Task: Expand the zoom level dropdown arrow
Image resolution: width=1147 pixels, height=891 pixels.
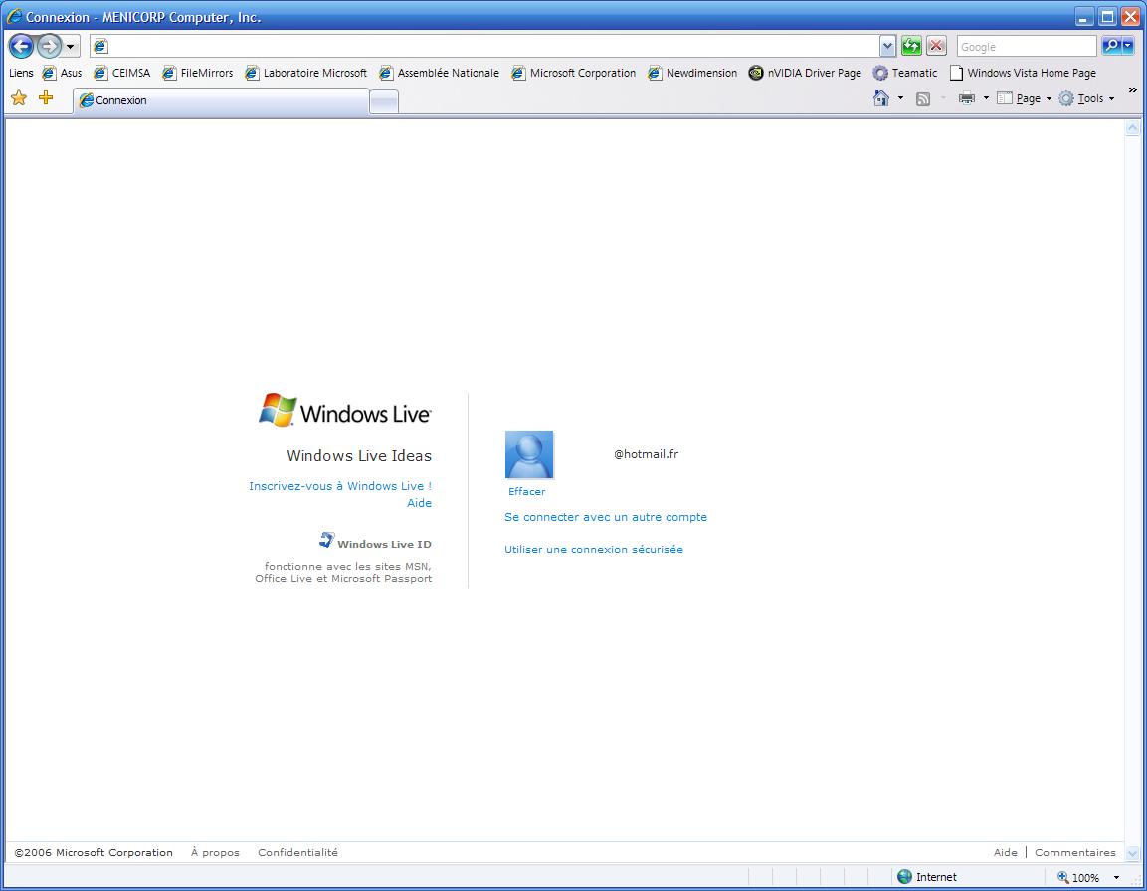Action: [1116, 877]
